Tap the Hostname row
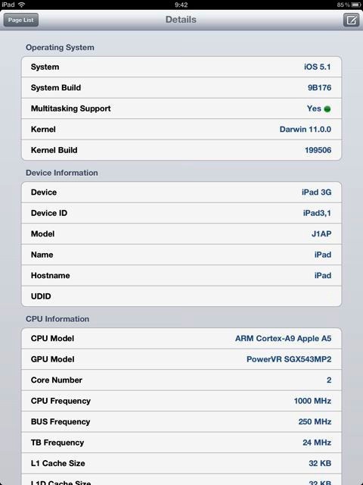The width and height of the screenshot is (363, 485). click(181, 275)
